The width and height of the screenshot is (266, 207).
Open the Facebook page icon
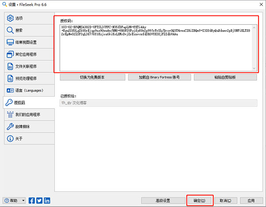pos(31,200)
